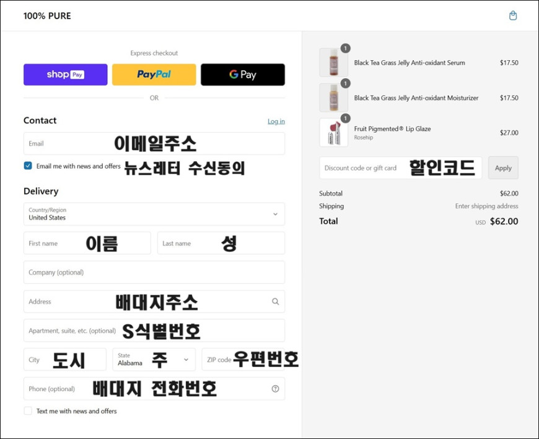Focus the City field
539x439 pixels.
[x=65, y=360]
